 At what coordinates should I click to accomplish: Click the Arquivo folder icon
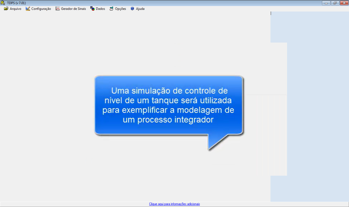[6, 9]
